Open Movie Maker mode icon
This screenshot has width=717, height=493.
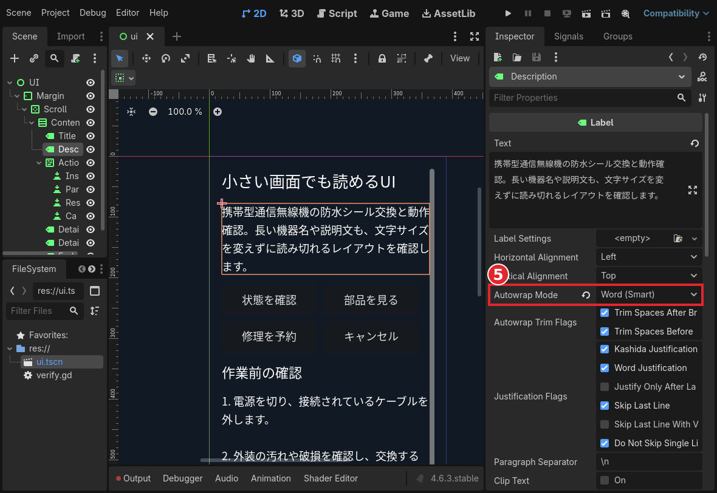625,13
